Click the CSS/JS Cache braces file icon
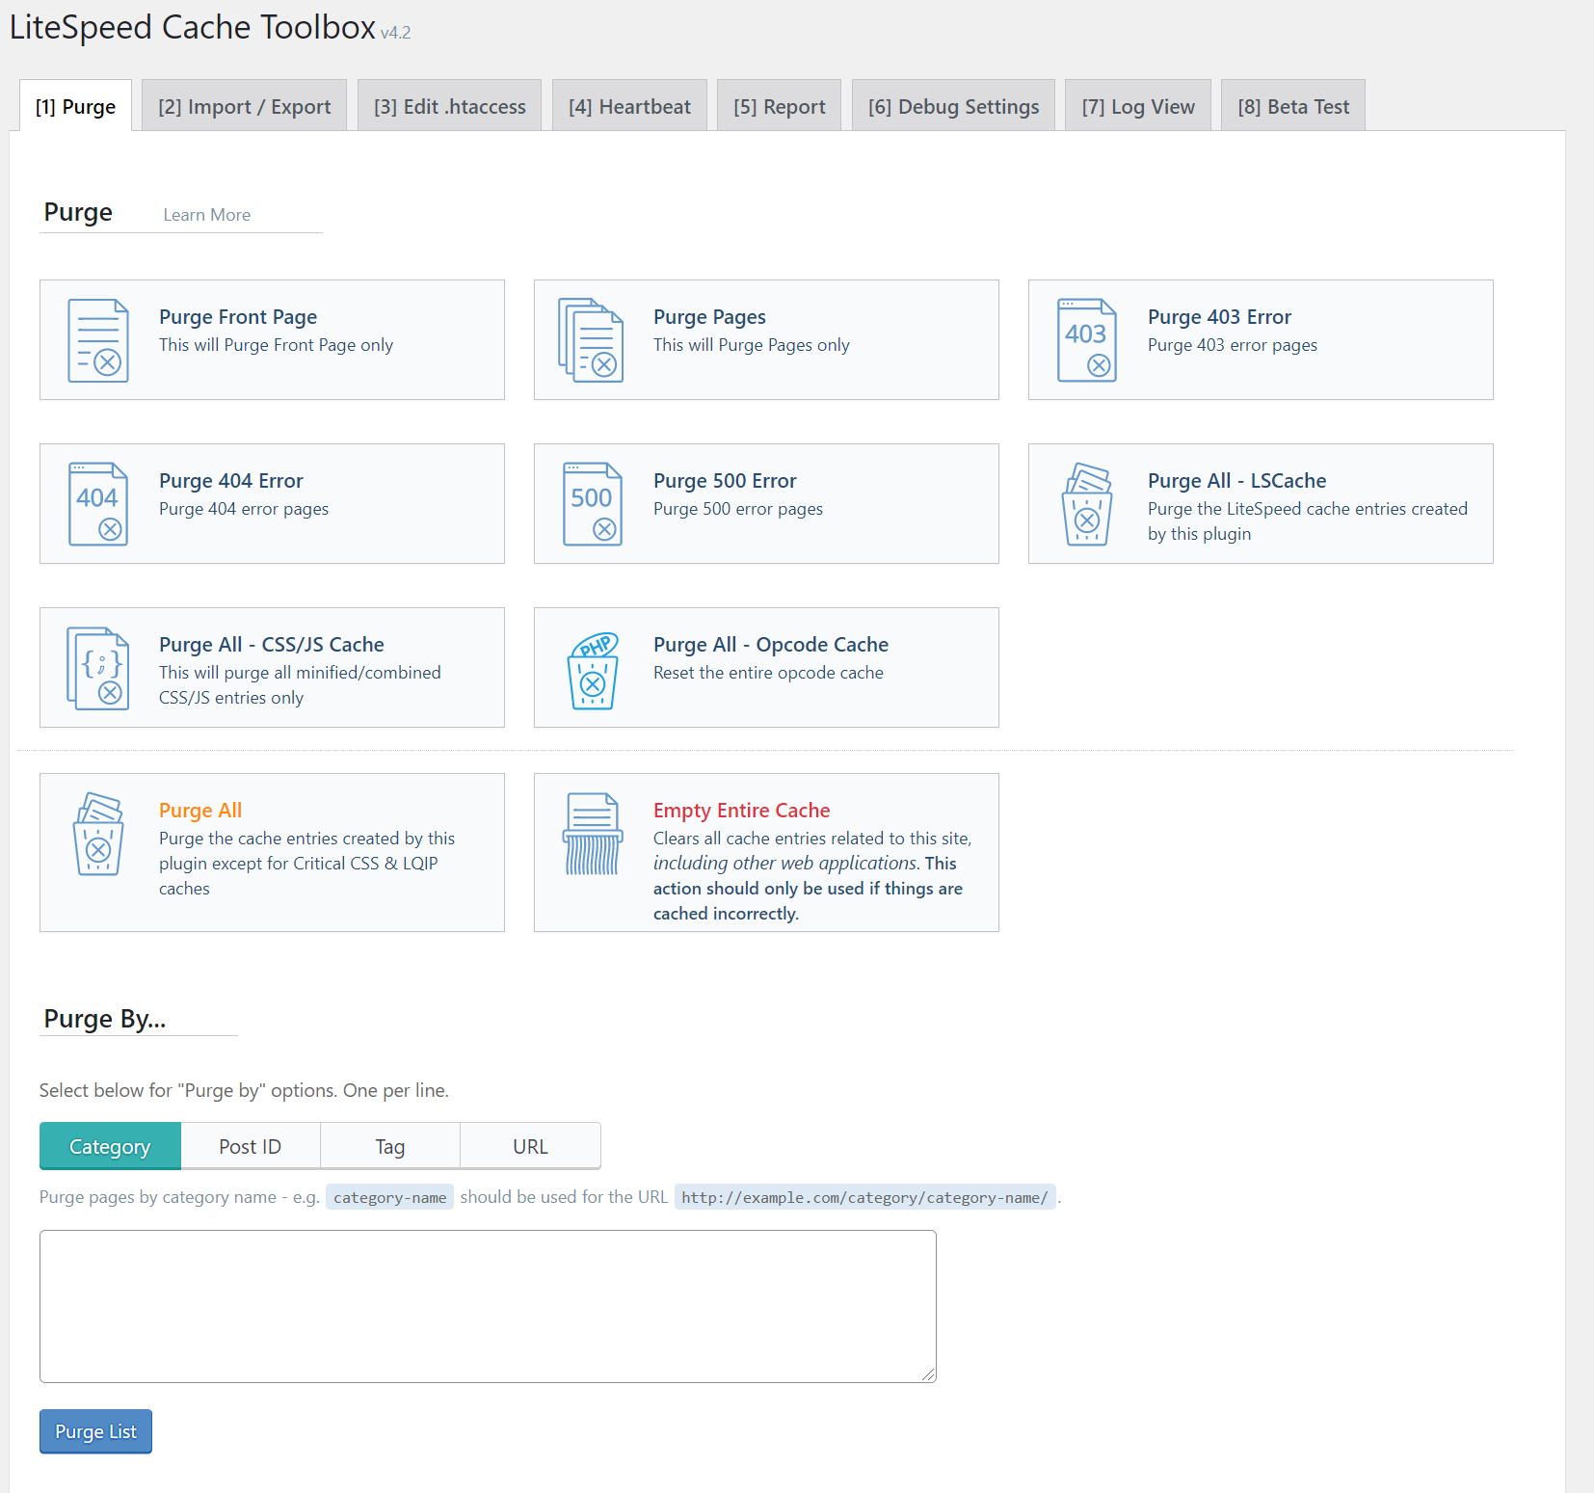1594x1493 pixels. (x=98, y=668)
